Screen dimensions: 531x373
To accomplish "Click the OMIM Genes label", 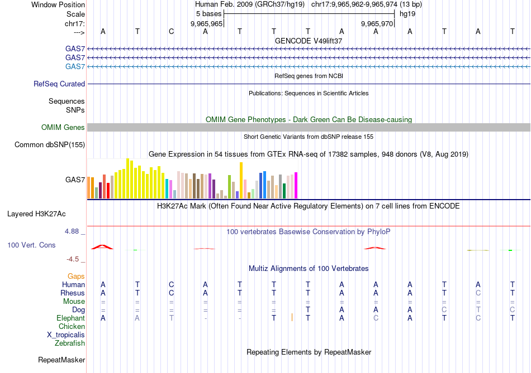I will pyautogui.click(x=63, y=127).
